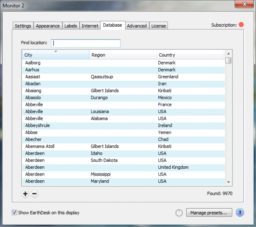This screenshot has width=256, height=227.
Task: Click the scrollbar down arrow
Action: [229, 182]
